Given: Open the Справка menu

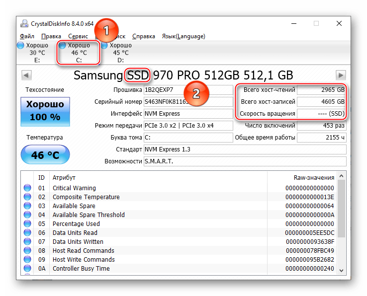Looking at the screenshot, I should pyautogui.click(x=144, y=36).
